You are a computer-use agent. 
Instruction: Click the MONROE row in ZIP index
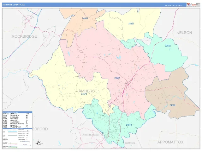(15, 125)
